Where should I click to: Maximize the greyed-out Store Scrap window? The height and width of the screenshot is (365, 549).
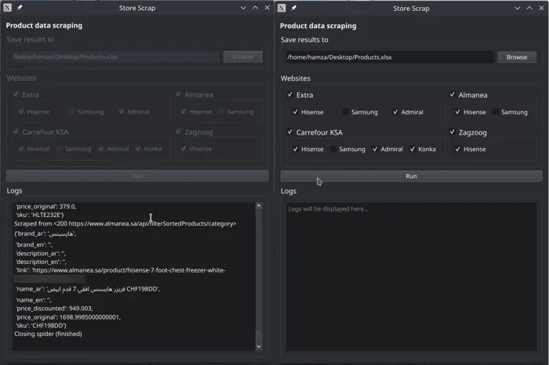255,9
